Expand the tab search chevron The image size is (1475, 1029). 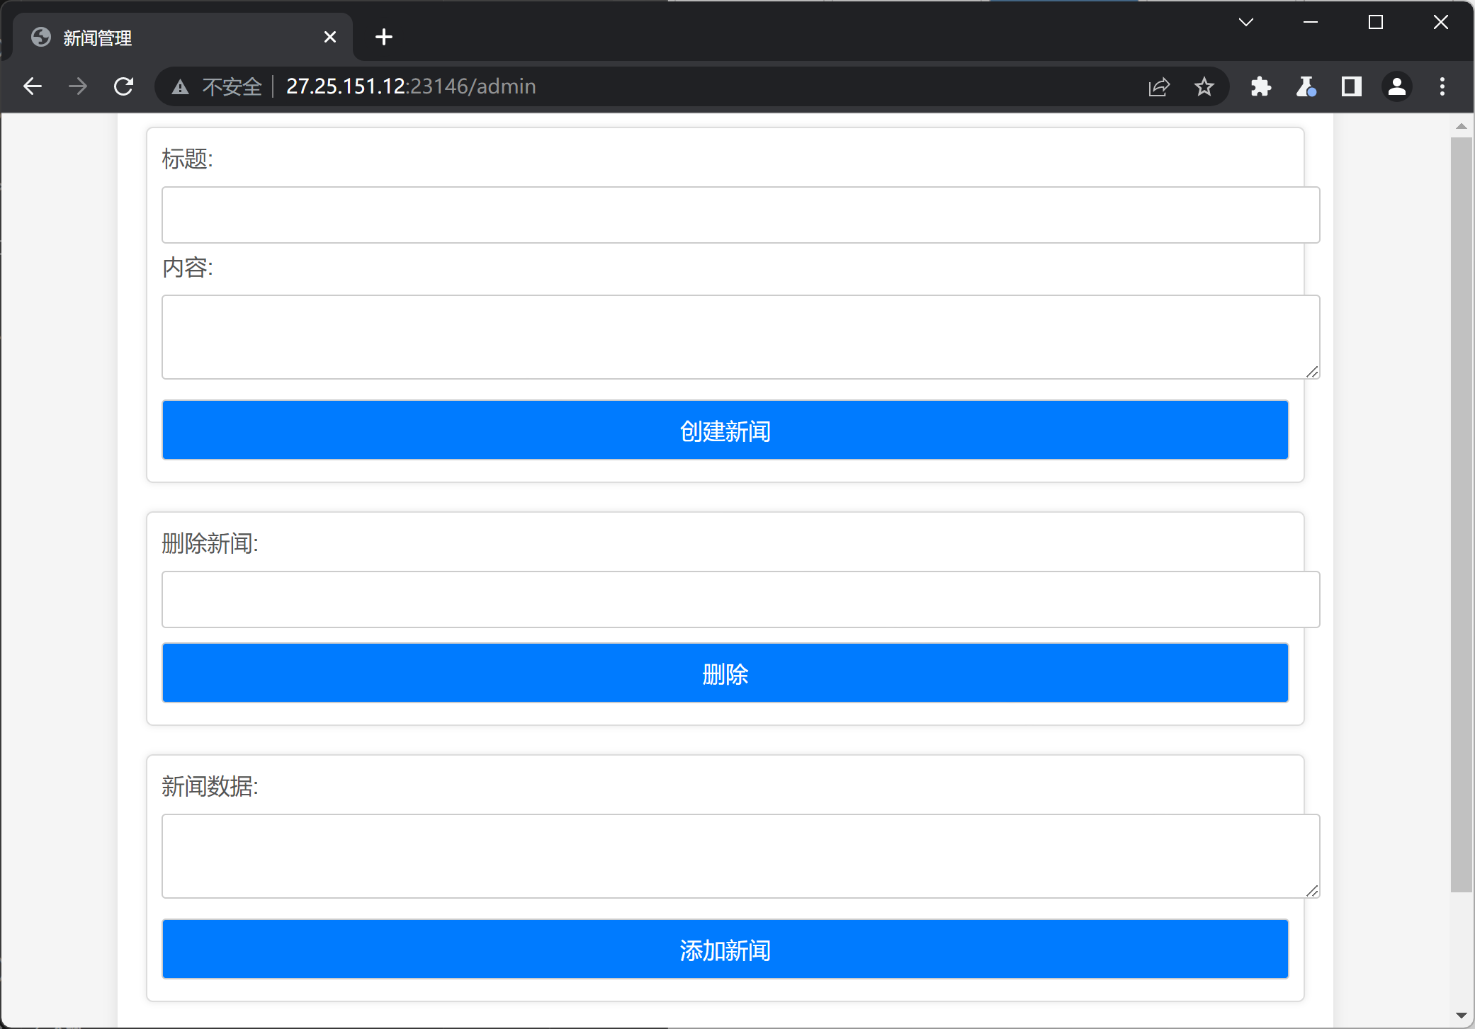[x=1246, y=23]
